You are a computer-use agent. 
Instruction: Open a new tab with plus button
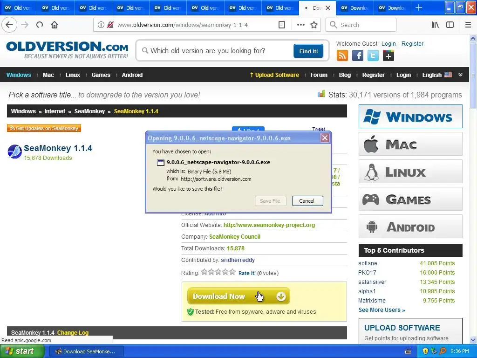coord(419,8)
